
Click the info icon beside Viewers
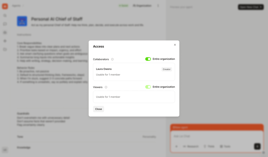coord(106,87)
